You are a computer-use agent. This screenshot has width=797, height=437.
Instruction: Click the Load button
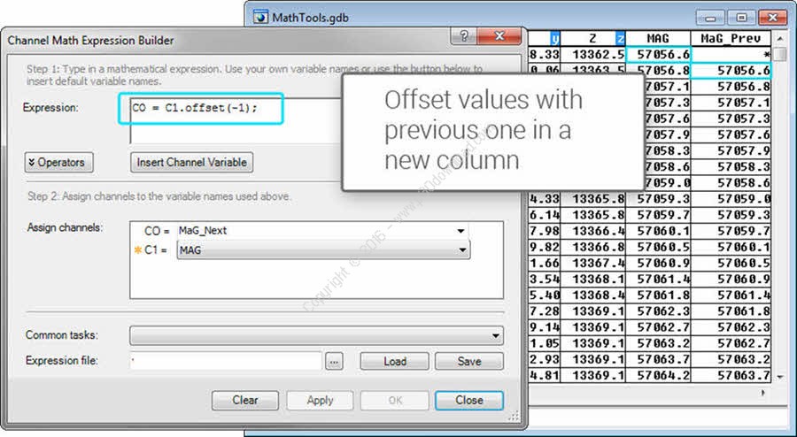click(394, 362)
